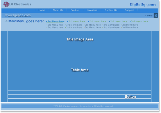Expand the third 2rd menu here item

click(97, 21)
